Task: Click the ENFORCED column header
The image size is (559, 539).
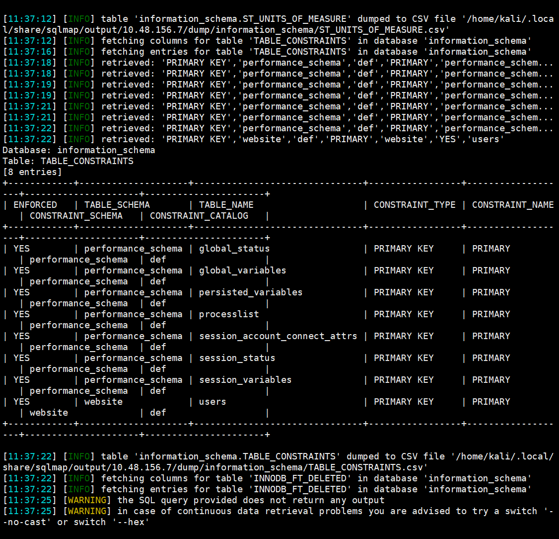Action: tap(35, 205)
